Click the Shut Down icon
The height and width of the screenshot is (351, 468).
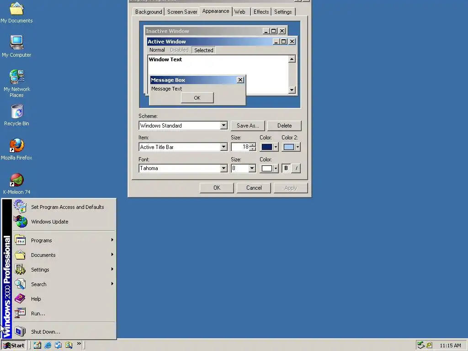(x=20, y=331)
